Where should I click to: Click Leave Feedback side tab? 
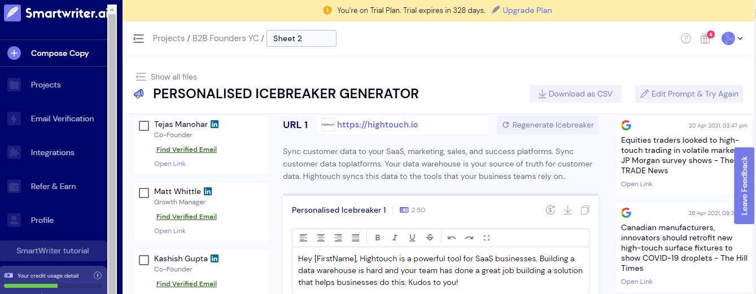pos(744,186)
